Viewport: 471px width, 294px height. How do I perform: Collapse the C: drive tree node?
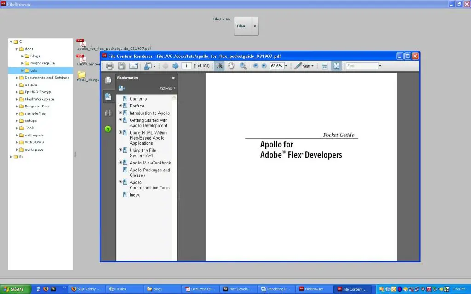click(11, 42)
